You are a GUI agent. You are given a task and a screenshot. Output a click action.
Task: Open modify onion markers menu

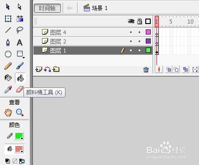click(195, 69)
